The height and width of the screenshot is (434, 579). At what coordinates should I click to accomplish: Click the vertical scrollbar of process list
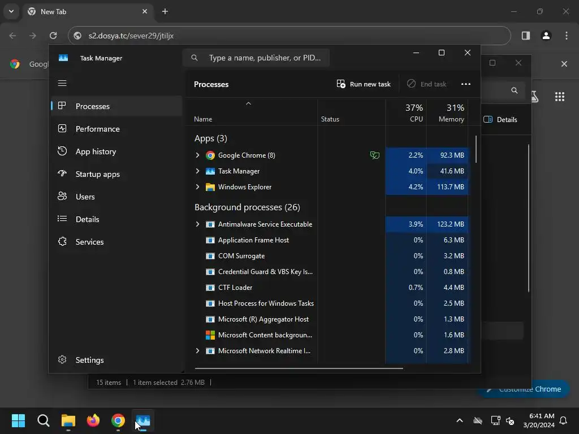476,149
